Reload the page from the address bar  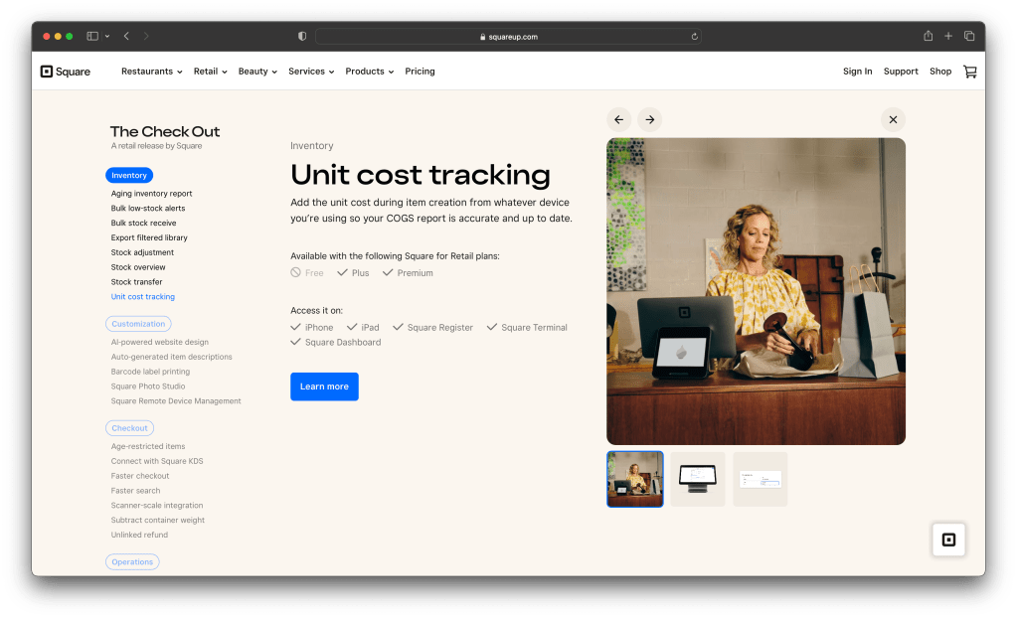tap(694, 37)
